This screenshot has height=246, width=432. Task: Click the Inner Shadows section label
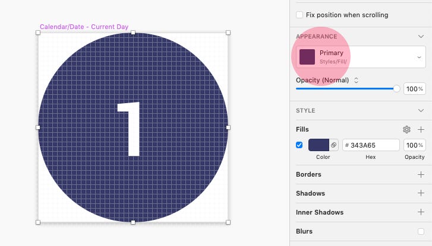(320, 212)
